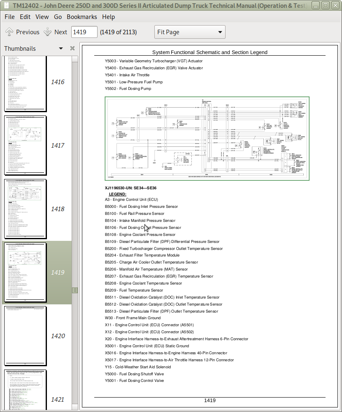Click 'X5017 - Engine Interface Harness-to-Air Throttle' line

170,360
